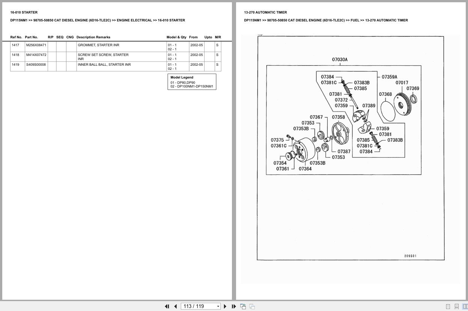Click callout label 07364 in diagram
The height and width of the screenshot is (311, 468).
point(305,169)
